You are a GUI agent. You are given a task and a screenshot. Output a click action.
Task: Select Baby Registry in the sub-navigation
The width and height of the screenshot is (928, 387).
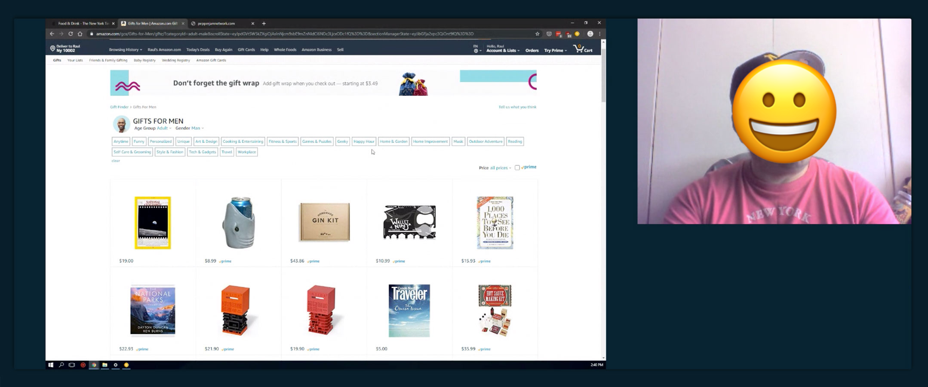tap(144, 61)
